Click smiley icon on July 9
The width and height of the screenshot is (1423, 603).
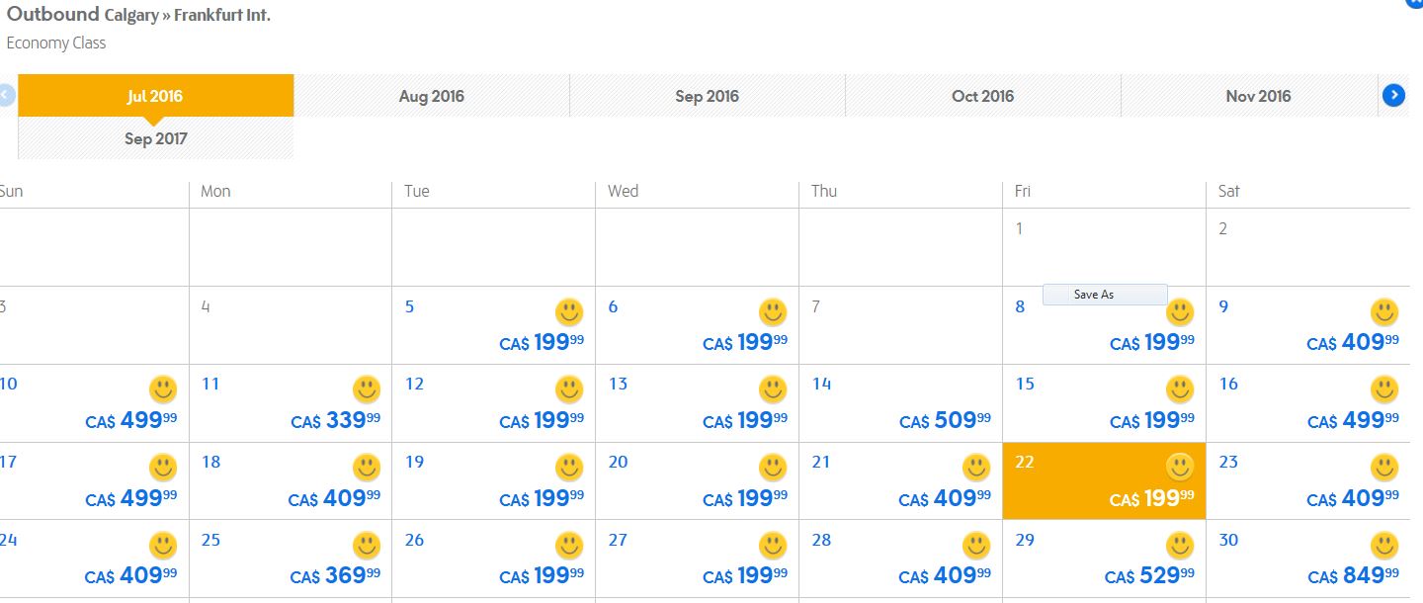point(1384,312)
